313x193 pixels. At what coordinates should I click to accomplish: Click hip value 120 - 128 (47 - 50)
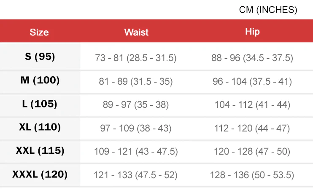pos(252,151)
